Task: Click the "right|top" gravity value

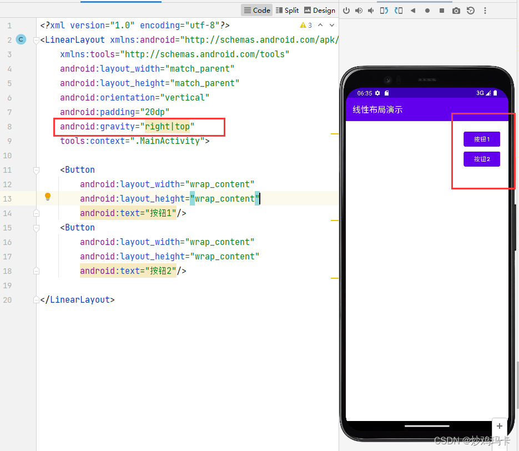Action: click(x=168, y=127)
